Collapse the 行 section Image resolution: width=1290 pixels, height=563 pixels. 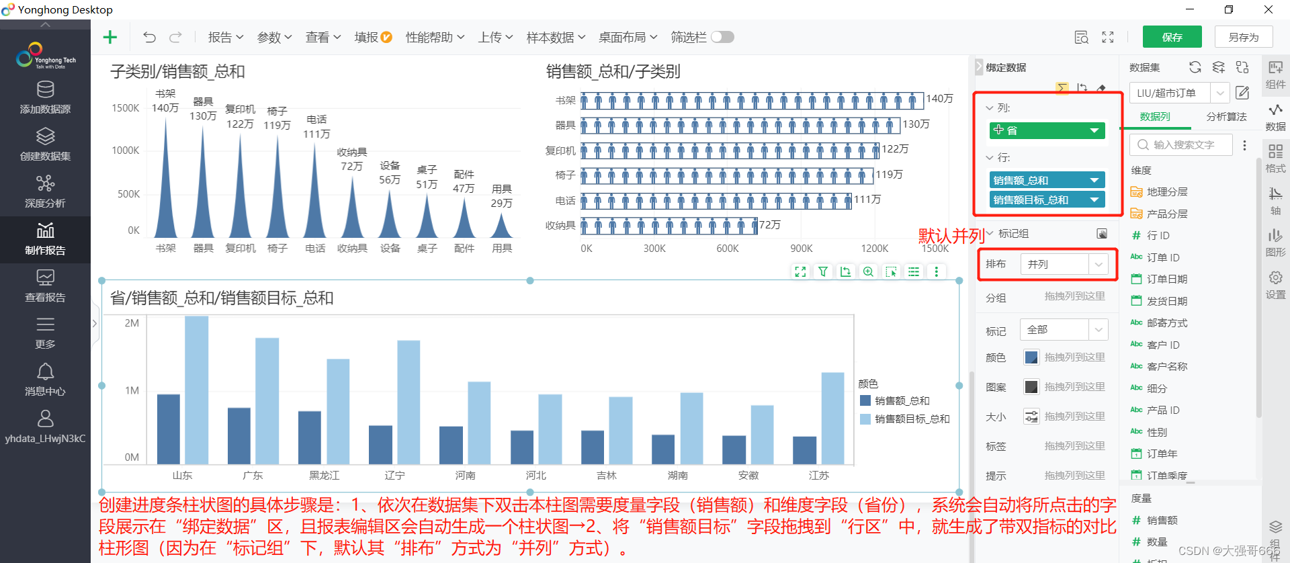[990, 157]
